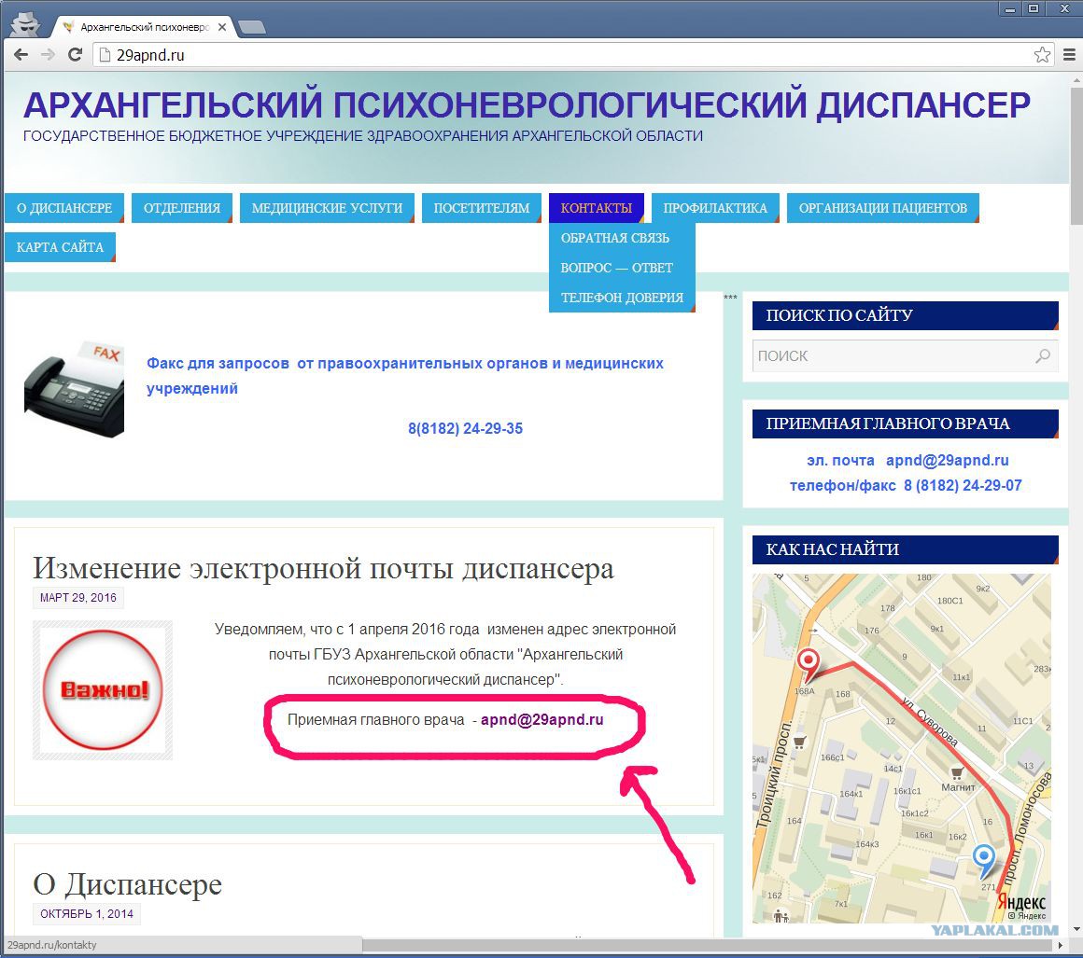Open the 'Контакты' menu item
The width and height of the screenshot is (1083, 958).
coord(596,208)
